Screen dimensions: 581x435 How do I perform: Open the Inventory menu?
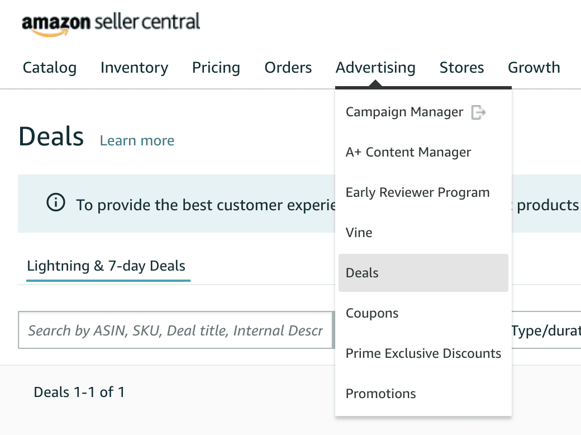point(134,68)
